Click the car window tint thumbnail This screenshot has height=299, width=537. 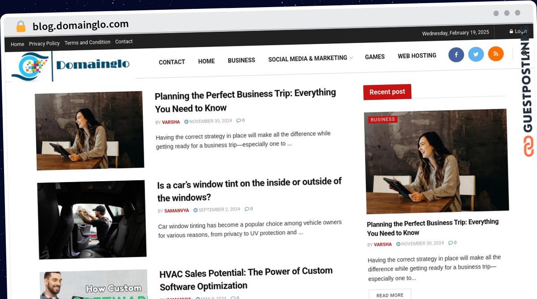tap(92, 220)
